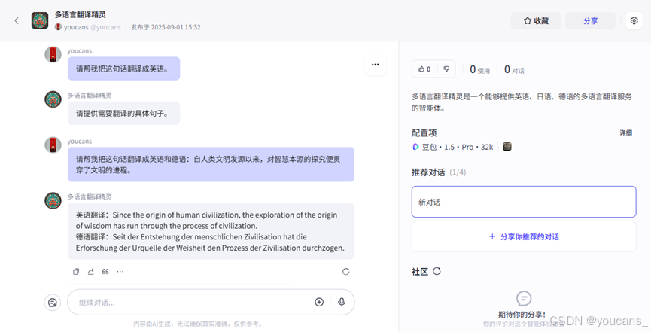Open more options under translation reply
651x332 pixels.
pyautogui.click(x=120, y=271)
